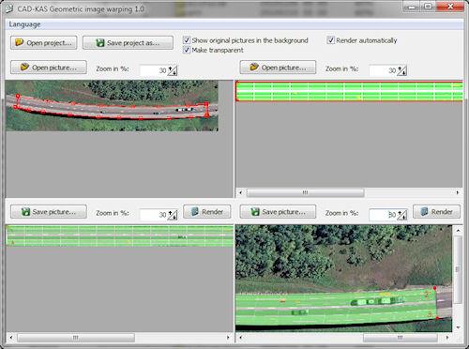Click top-right Zoom in % spinner arrows

click(402, 70)
